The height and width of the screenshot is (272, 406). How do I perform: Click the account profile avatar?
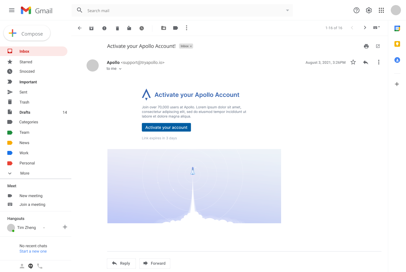pyautogui.click(x=396, y=10)
